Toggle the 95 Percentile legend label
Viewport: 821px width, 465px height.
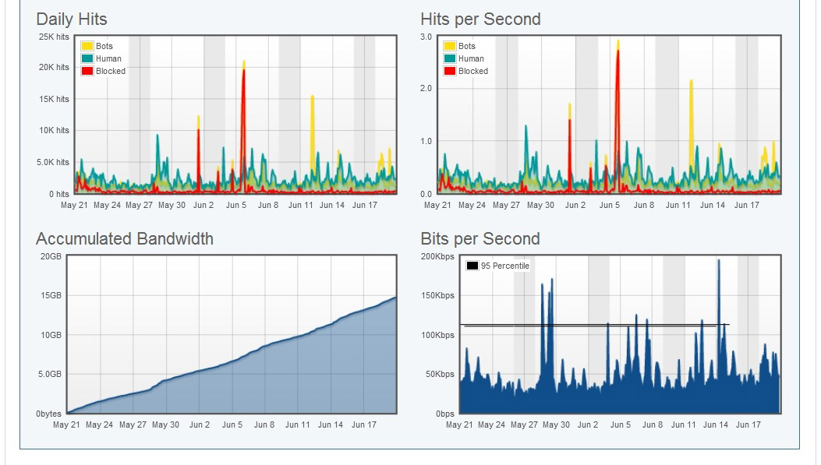504,266
